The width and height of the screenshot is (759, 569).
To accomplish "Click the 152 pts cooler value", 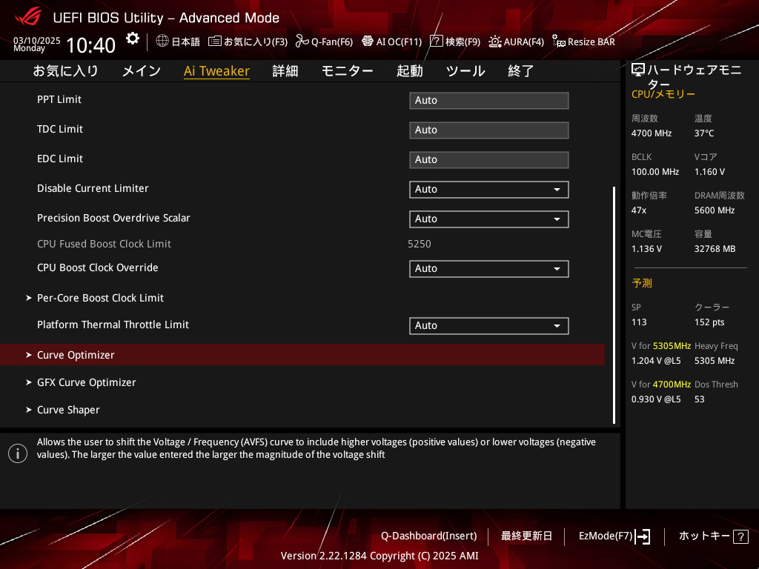I will (x=709, y=322).
